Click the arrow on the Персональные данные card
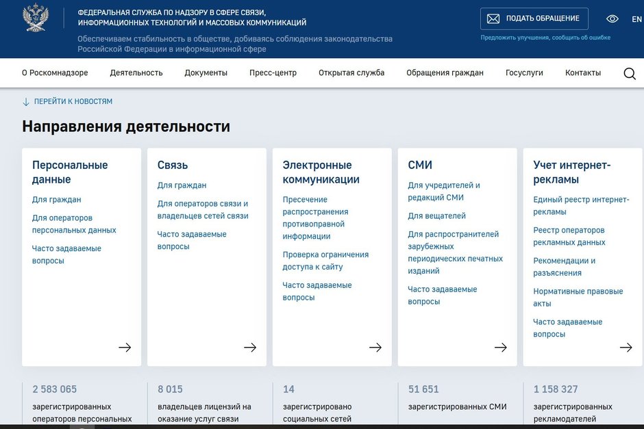 tap(125, 348)
